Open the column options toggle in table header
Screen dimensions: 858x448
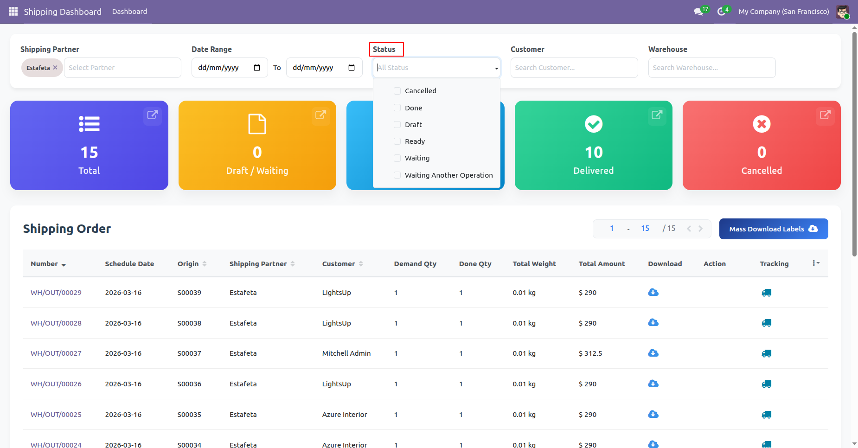(816, 263)
